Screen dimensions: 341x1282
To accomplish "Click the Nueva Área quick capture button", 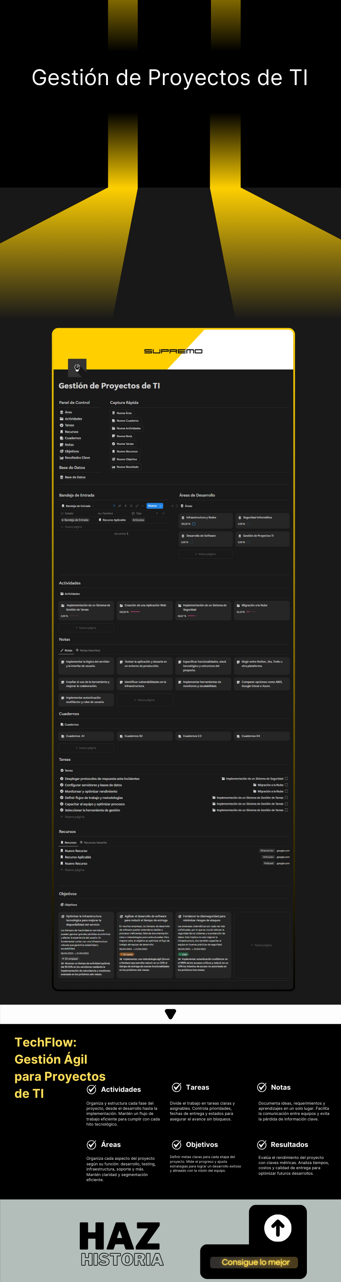I will (121, 412).
